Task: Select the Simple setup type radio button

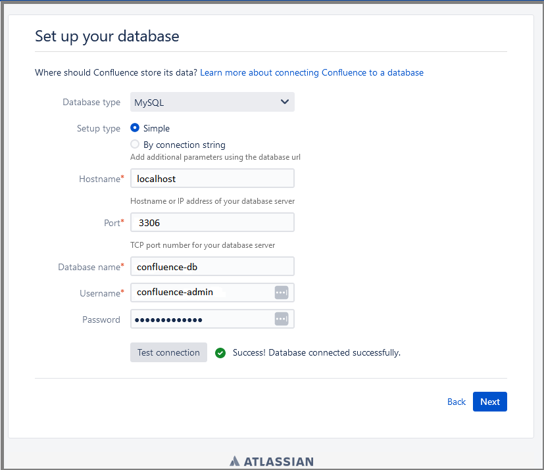Action: point(135,128)
